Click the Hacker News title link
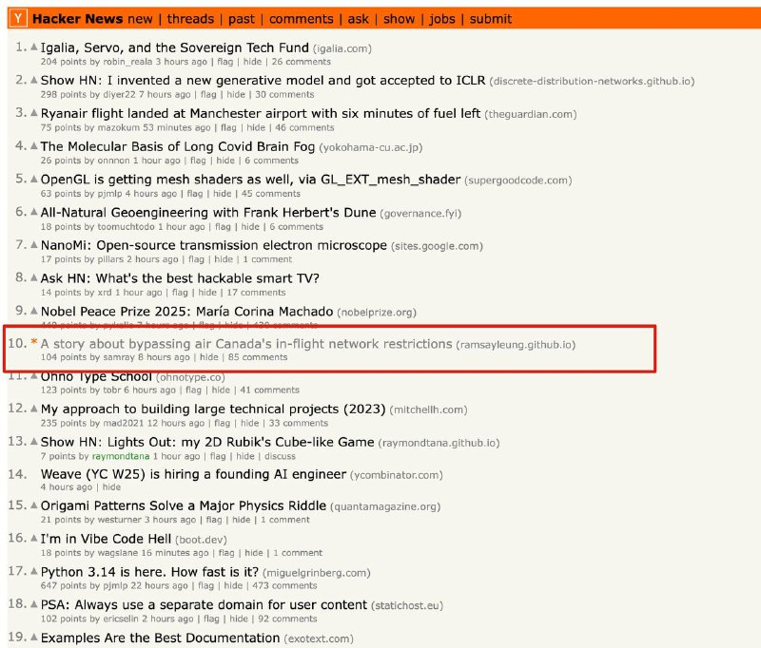Image resolution: width=761 pixels, height=648 pixels. click(78, 19)
